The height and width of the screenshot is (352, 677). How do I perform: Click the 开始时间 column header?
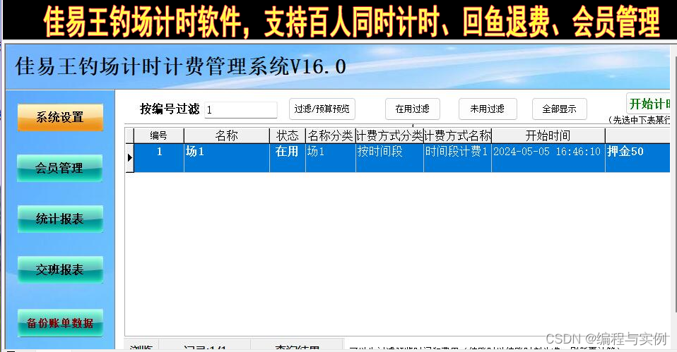(x=548, y=135)
